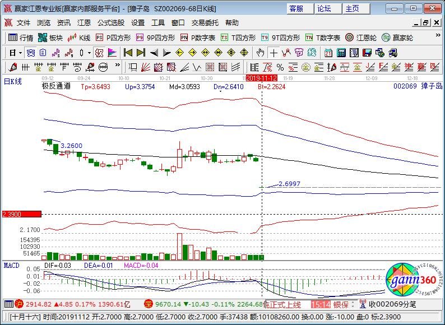Click the red 2.3900 price label
The width and height of the screenshot is (445, 325).
point(21,214)
